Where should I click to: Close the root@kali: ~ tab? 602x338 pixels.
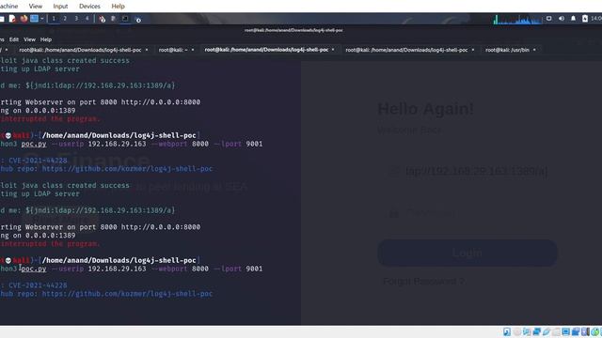[193, 50]
